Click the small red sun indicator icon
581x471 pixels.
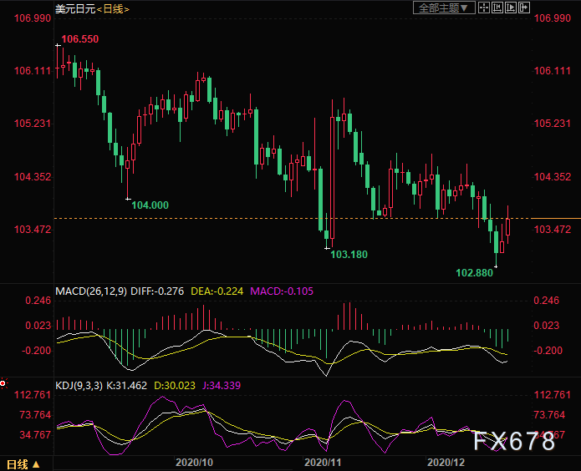click(x=3, y=384)
